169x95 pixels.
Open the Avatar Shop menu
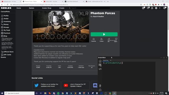coord(47,8)
